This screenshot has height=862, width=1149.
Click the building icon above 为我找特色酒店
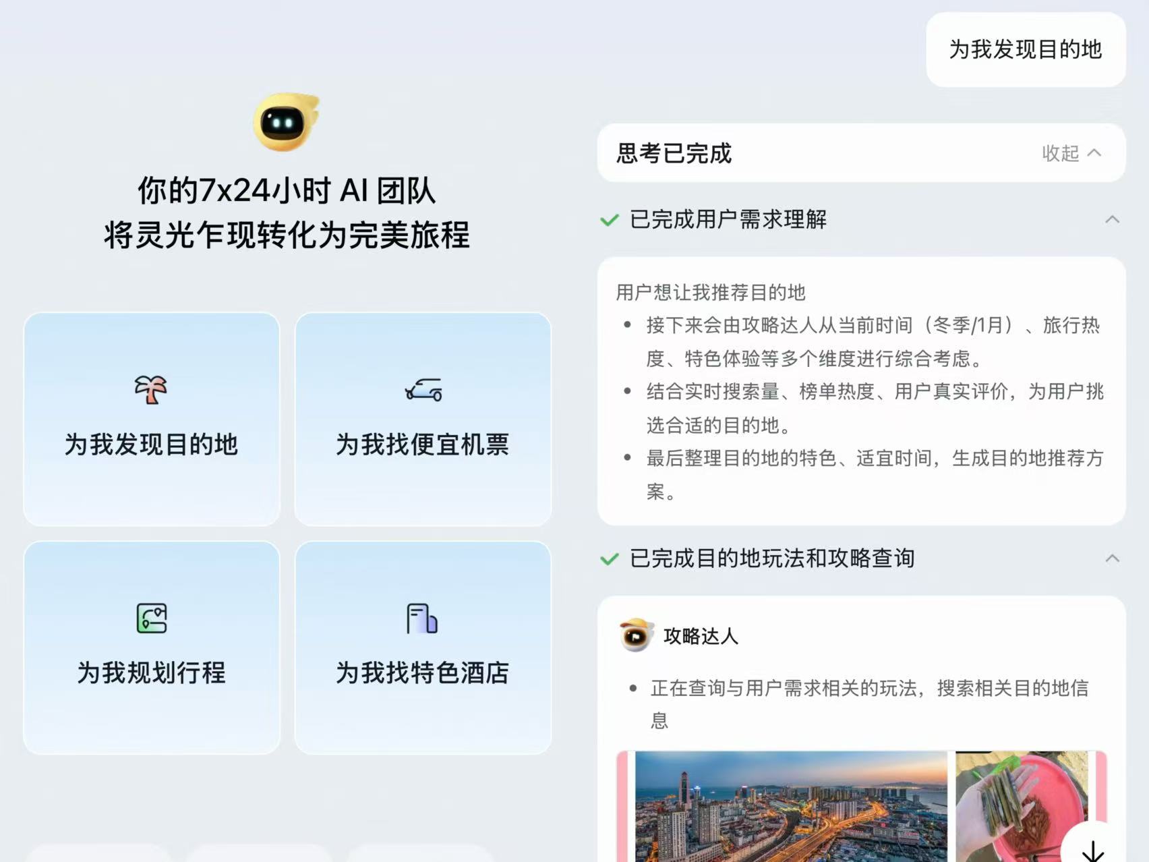click(x=422, y=618)
